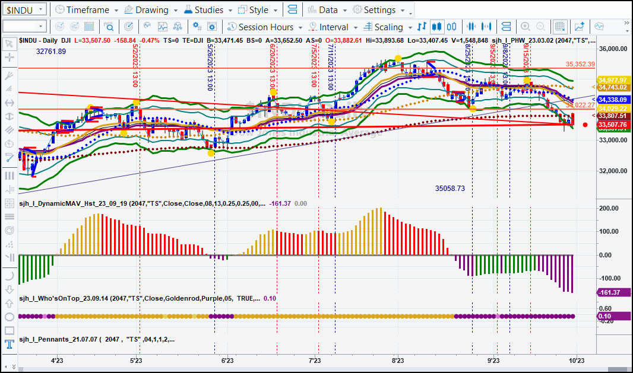The image size is (633, 373).
Task: Open the empty combo box in second toolbar
Action: 24,27
